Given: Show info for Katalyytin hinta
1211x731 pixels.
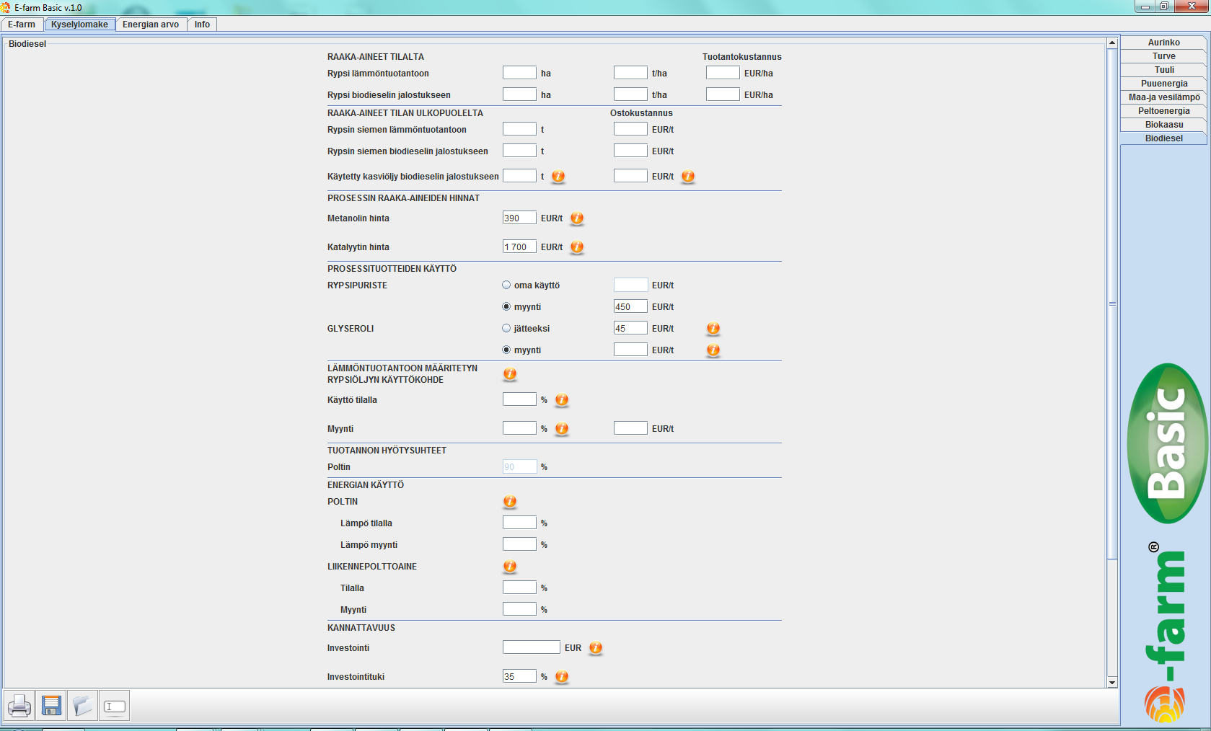Looking at the screenshot, I should 577,247.
